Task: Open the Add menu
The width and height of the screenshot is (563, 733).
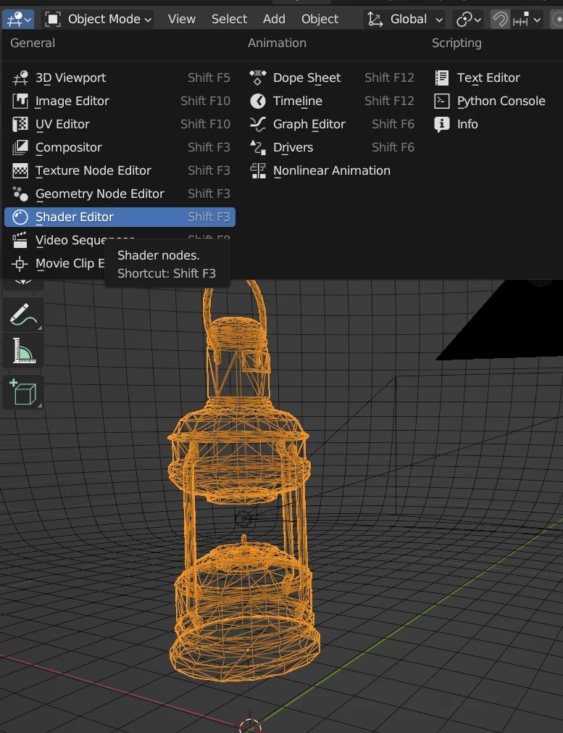Action: [274, 20]
